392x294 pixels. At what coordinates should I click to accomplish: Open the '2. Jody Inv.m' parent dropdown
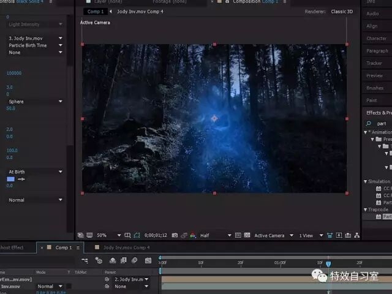click(132, 279)
